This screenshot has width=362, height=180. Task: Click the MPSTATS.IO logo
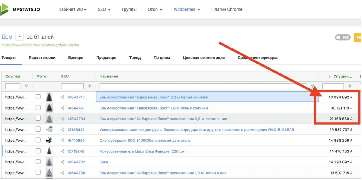point(20,9)
